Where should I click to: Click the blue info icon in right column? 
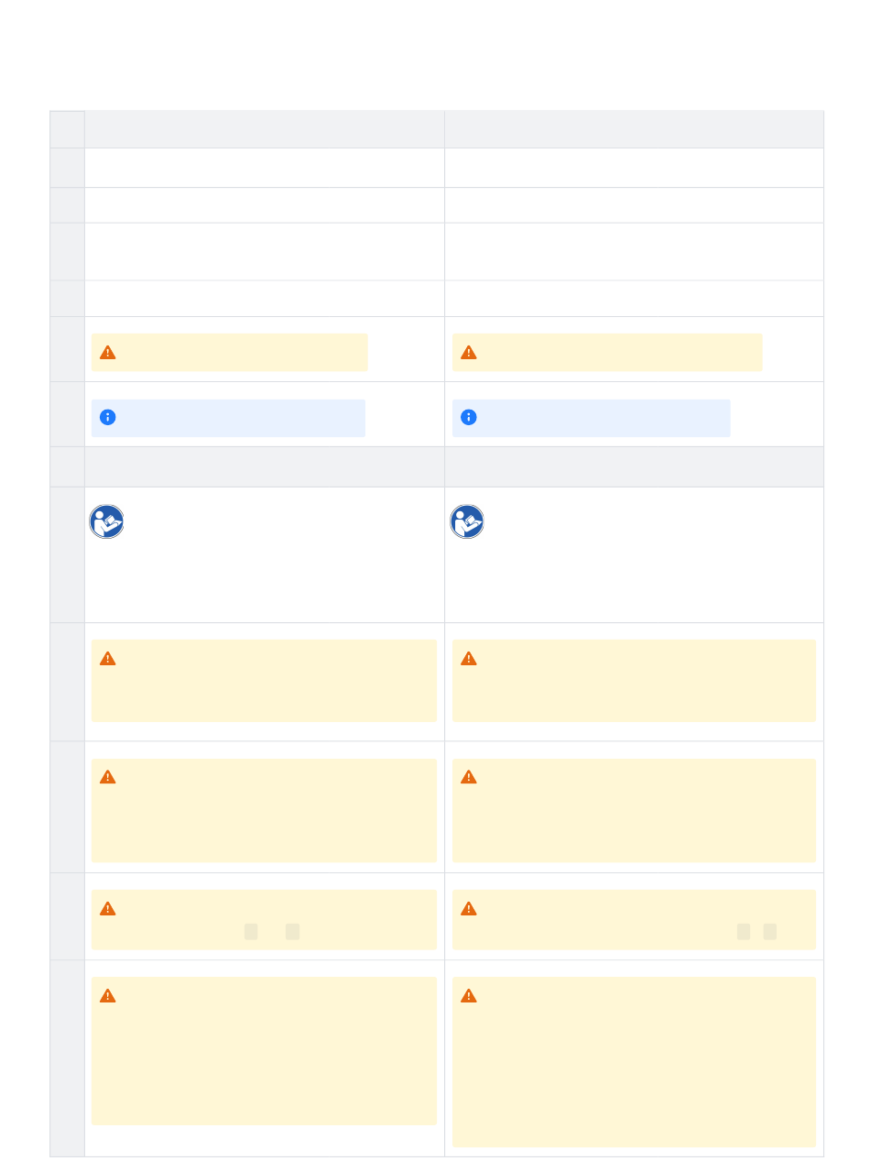point(469,417)
